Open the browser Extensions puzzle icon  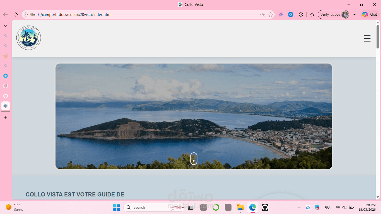[x=301, y=14]
